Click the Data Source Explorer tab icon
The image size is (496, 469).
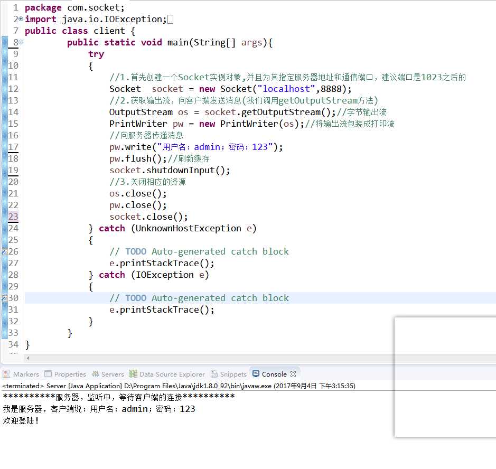133,374
